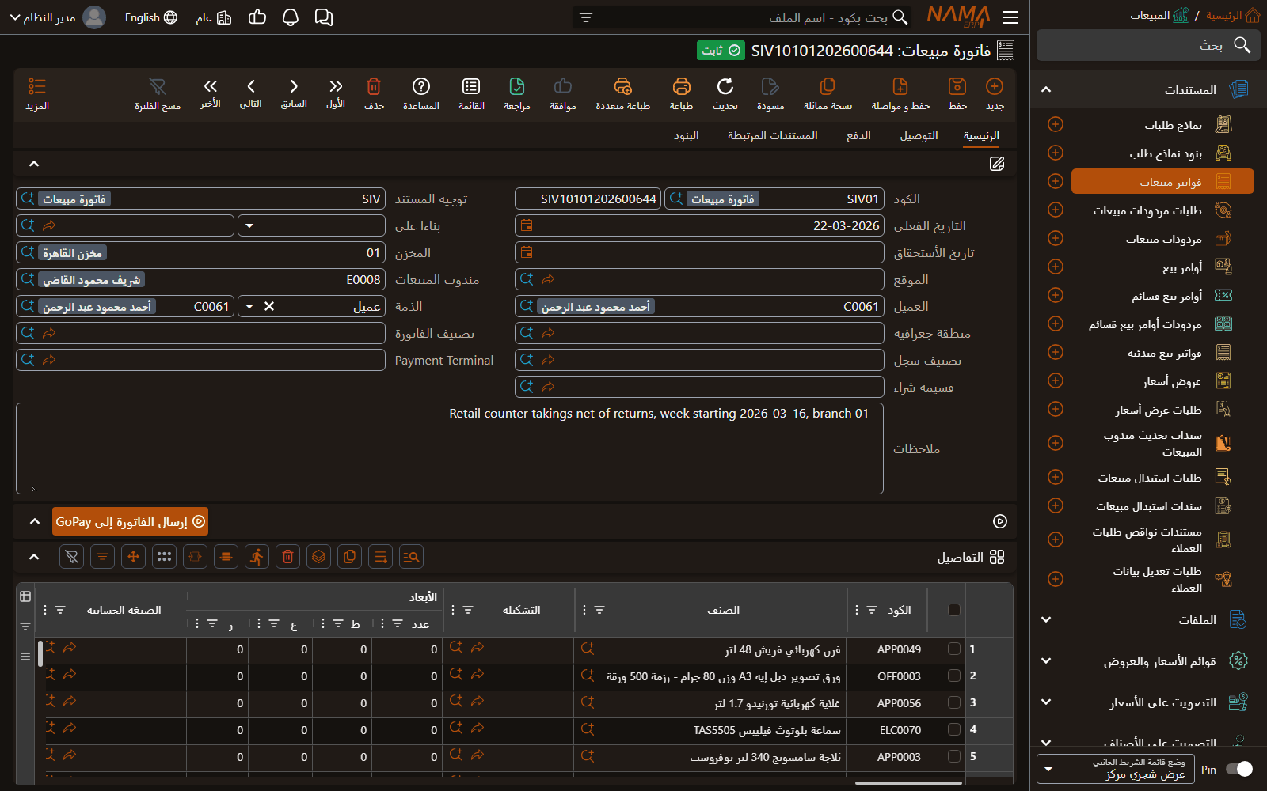Open the المساعدة help icon
1267x791 pixels.
click(421, 86)
